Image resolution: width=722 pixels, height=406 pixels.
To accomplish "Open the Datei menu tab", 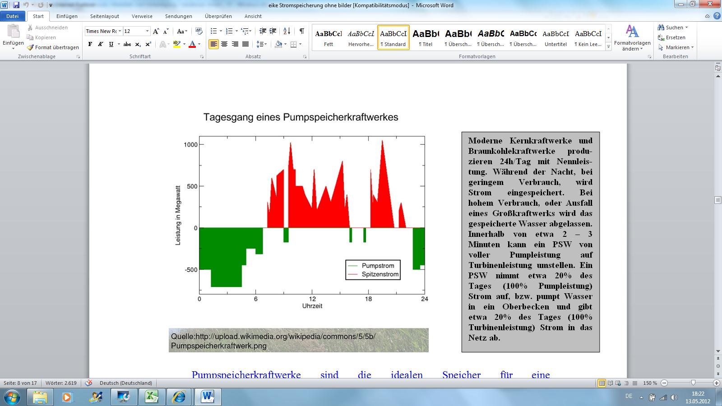I will pos(13,16).
